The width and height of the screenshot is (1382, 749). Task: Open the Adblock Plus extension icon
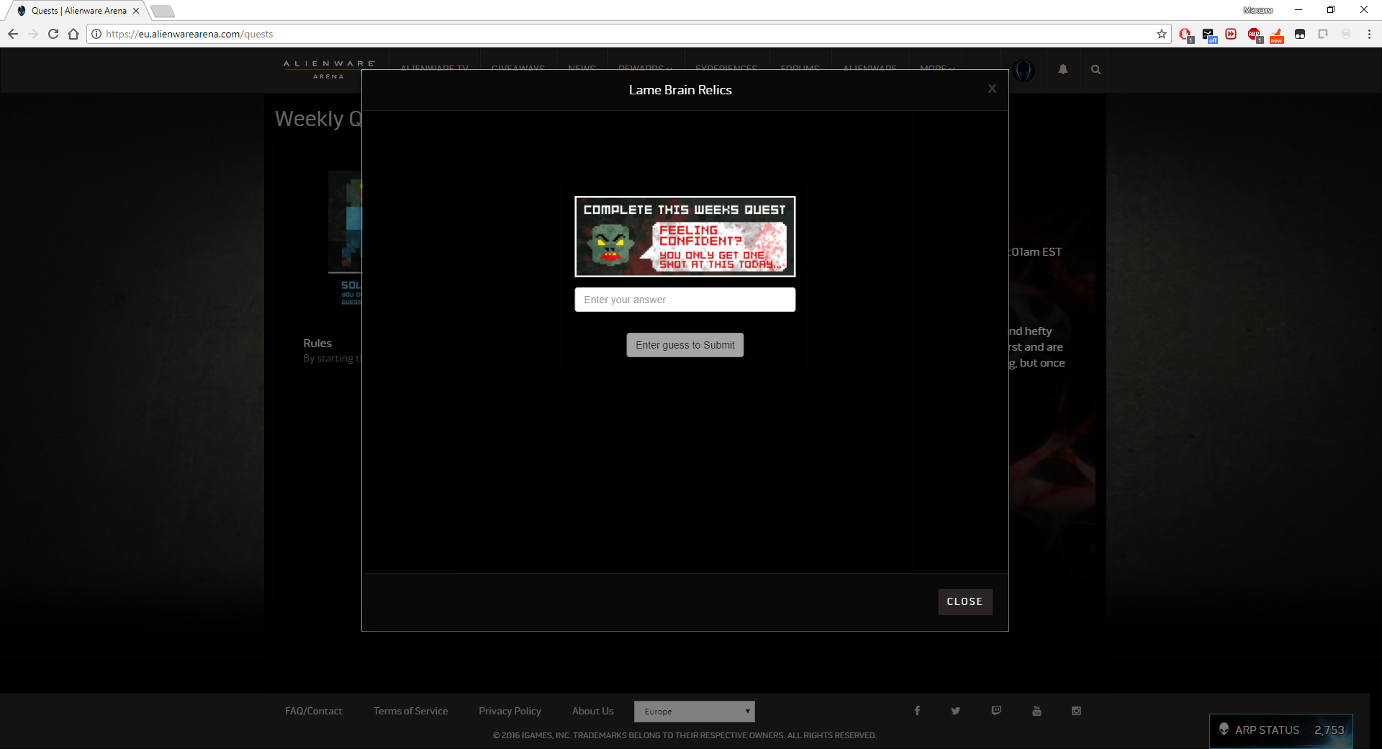coord(1255,35)
